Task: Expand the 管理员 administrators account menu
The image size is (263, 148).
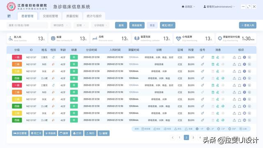Action: point(219,7)
